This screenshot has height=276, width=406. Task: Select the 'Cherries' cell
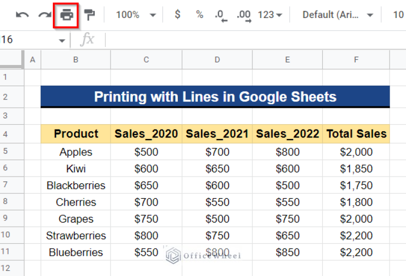pyautogui.click(x=76, y=202)
